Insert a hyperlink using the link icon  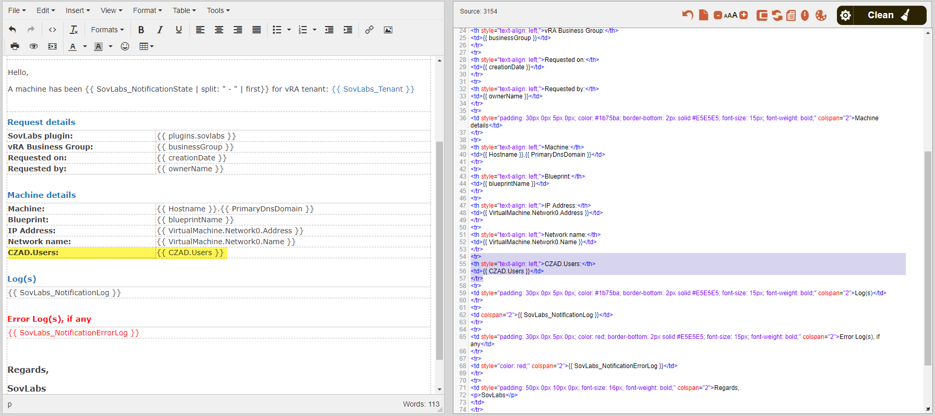[369, 30]
